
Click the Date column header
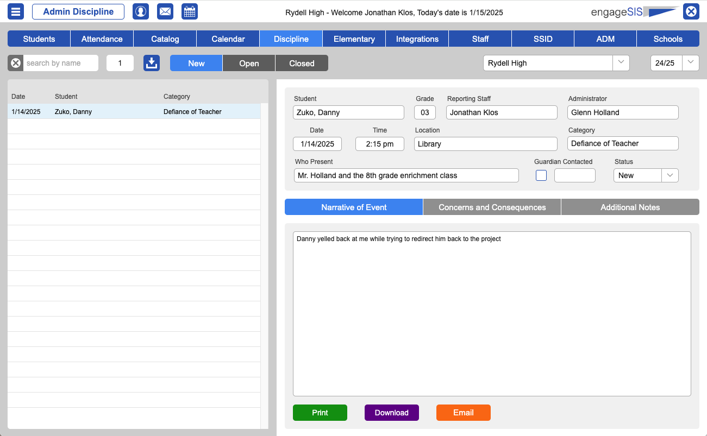[18, 97]
